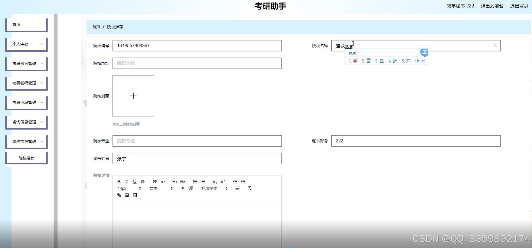
Task: Insert an image in editor
Action: tap(127, 195)
